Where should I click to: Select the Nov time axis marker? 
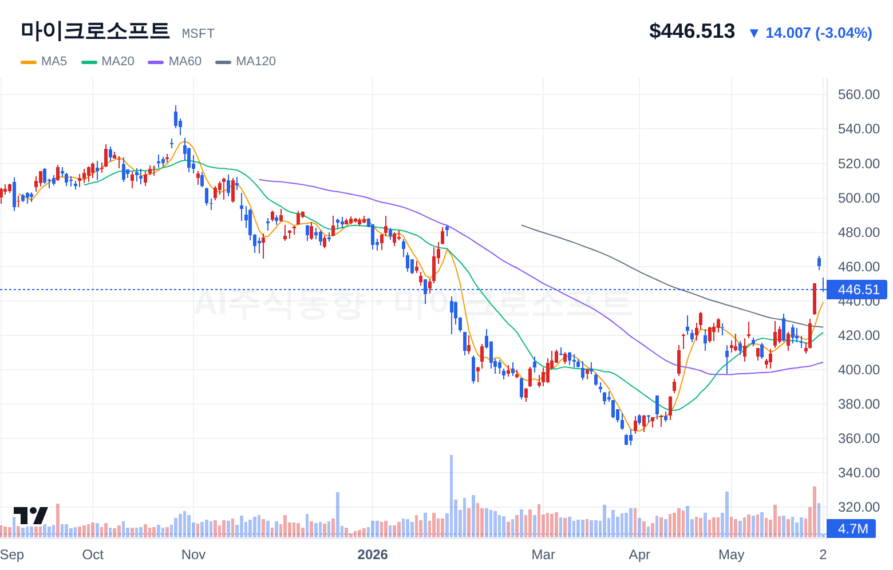click(x=193, y=555)
